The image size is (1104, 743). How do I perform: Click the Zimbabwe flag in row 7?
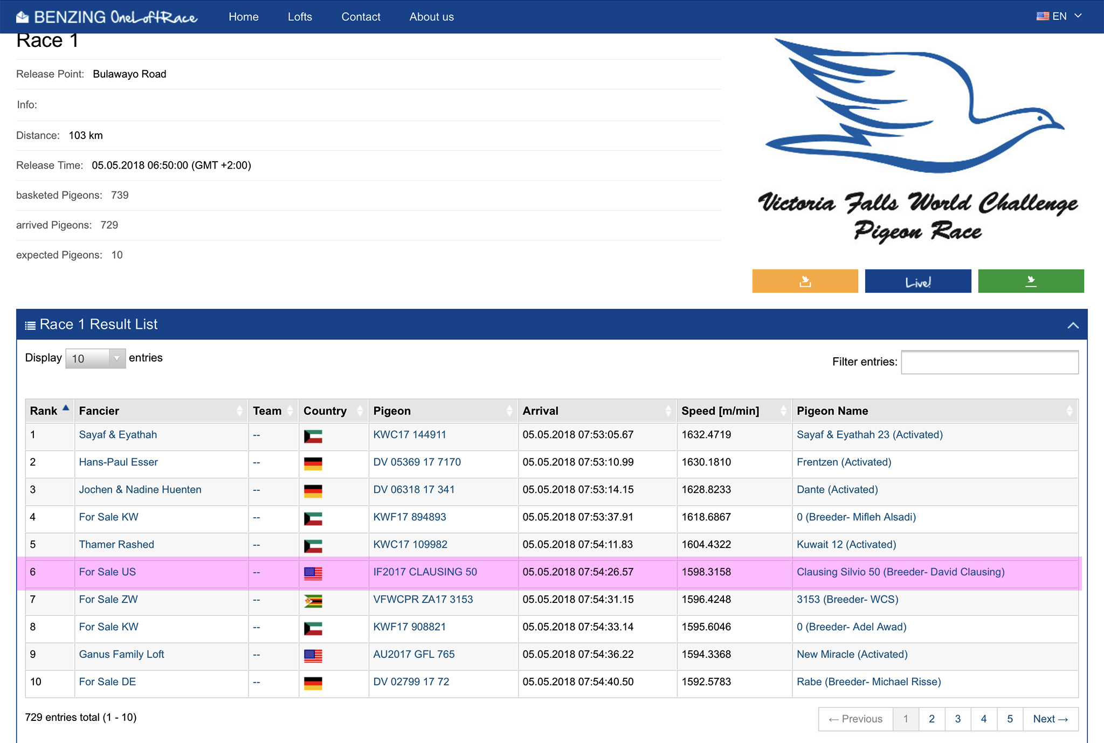pyautogui.click(x=313, y=600)
